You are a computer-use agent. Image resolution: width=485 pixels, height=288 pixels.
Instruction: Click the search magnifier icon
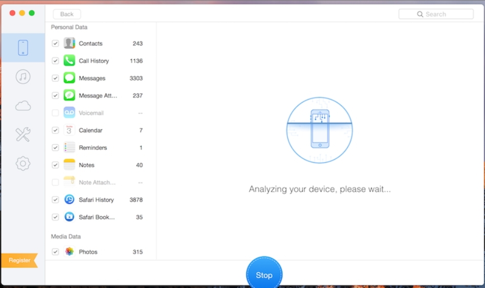pyautogui.click(x=420, y=14)
